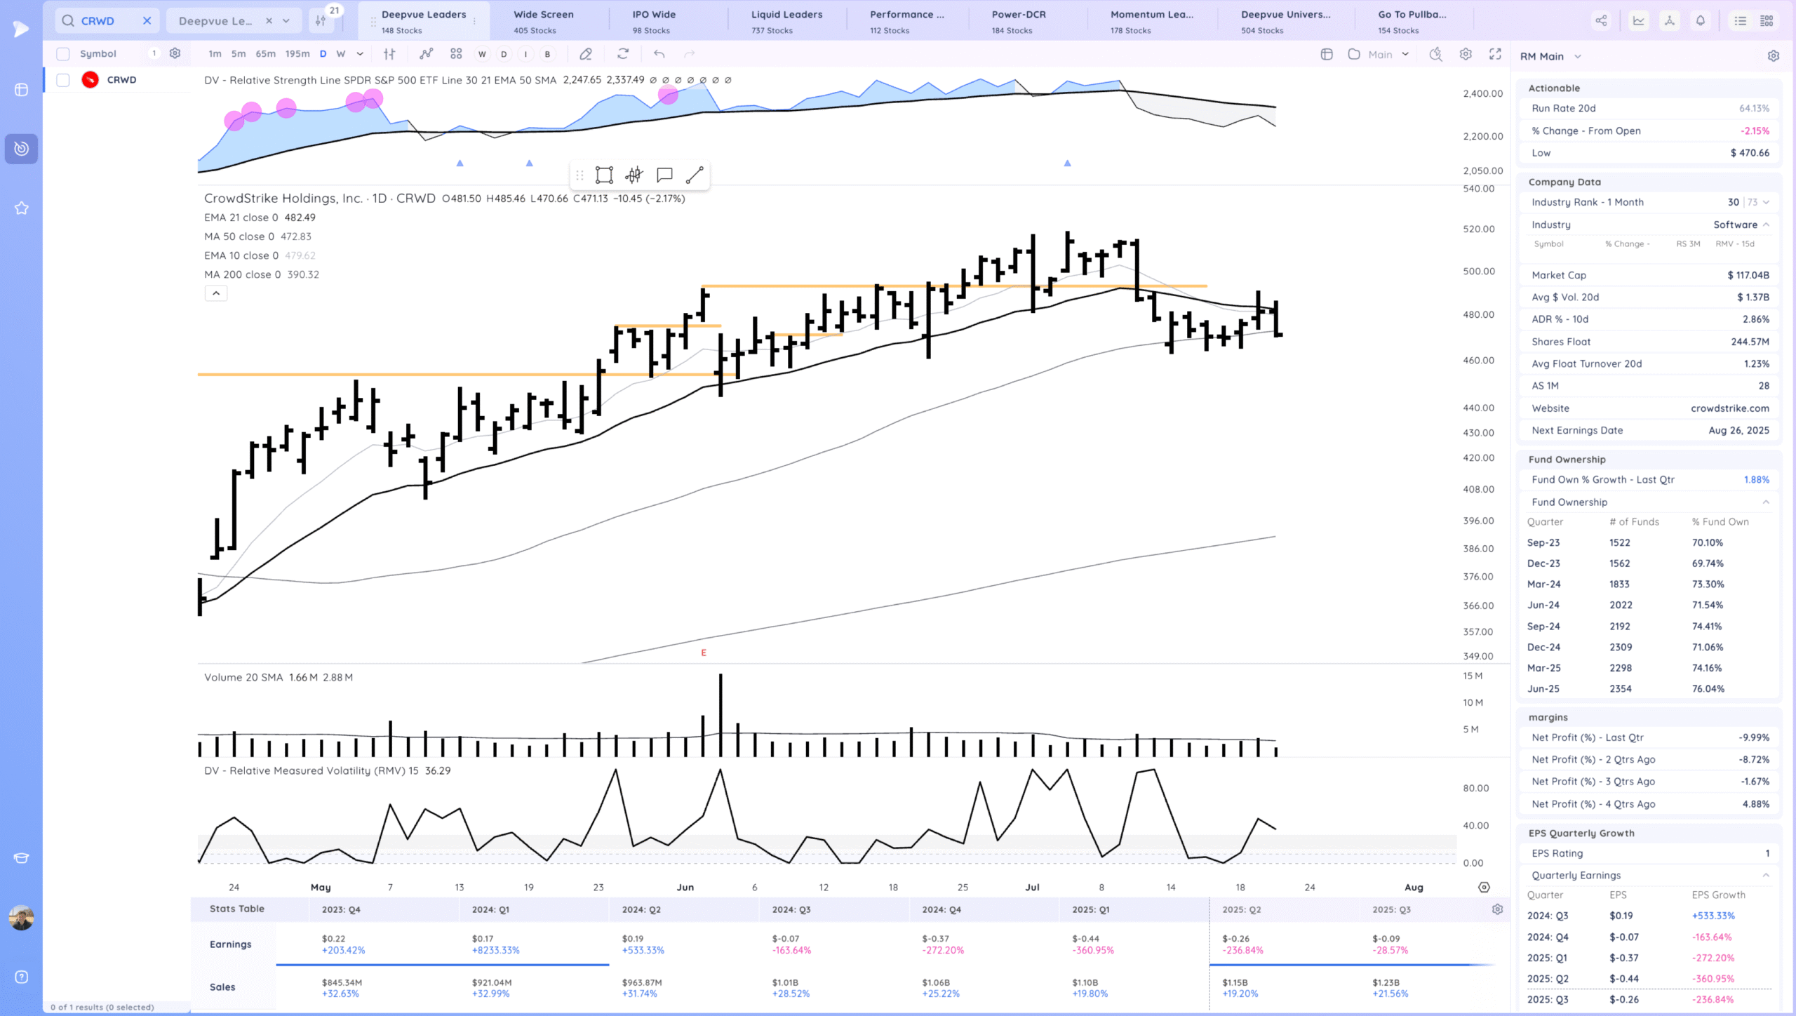Check the Symbol header select-all checkbox
The width and height of the screenshot is (1796, 1016).
tap(63, 54)
